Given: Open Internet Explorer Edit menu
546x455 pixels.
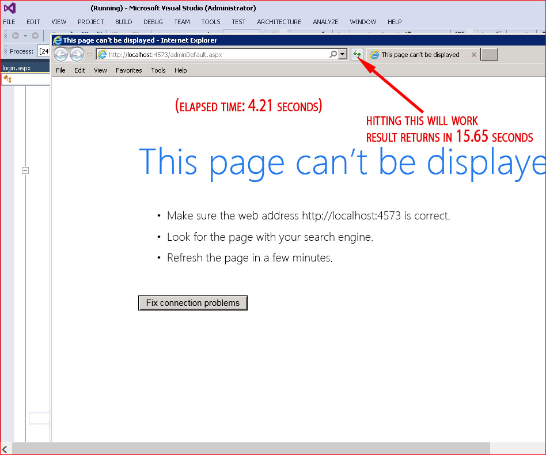Looking at the screenshot, I should coord(79,70).
